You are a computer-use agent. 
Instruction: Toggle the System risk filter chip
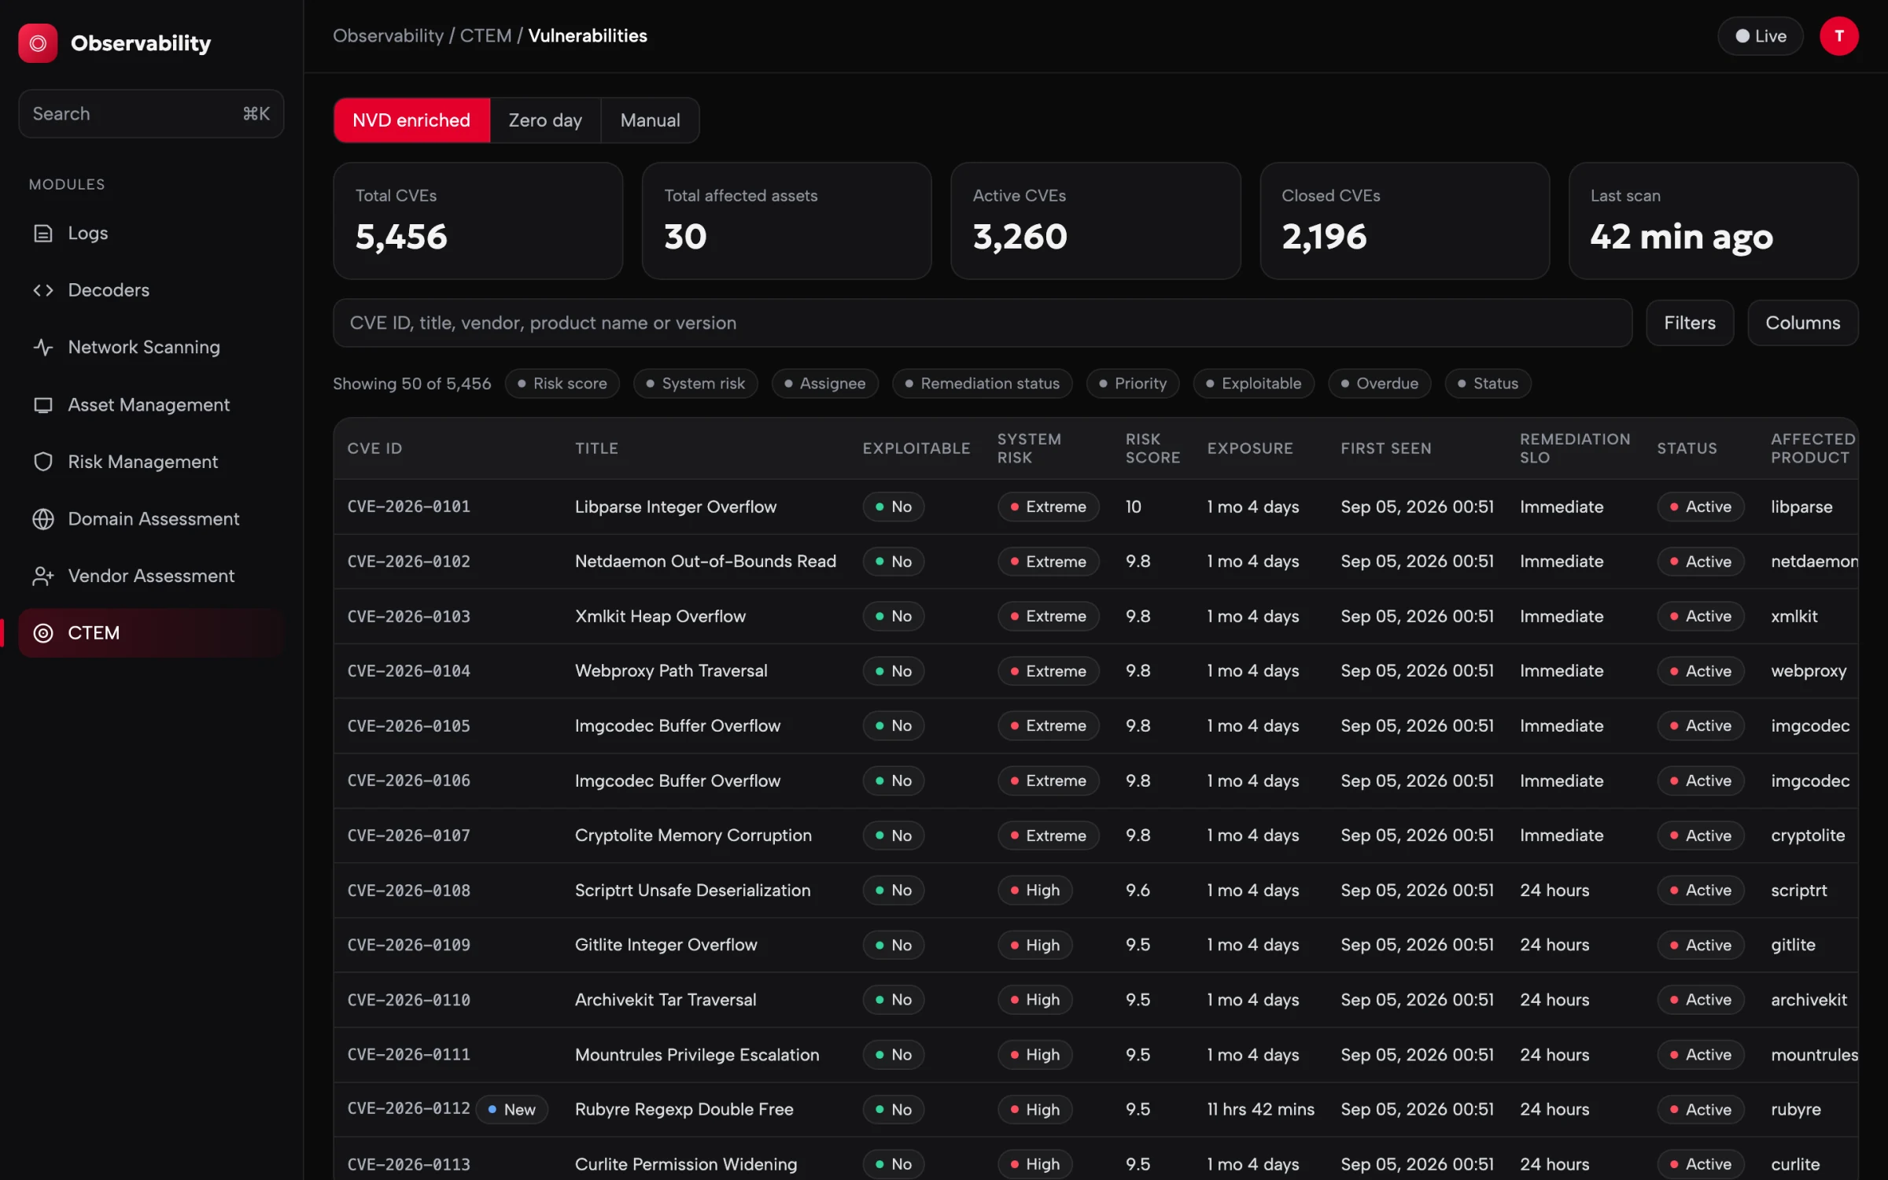pos(695,384)
